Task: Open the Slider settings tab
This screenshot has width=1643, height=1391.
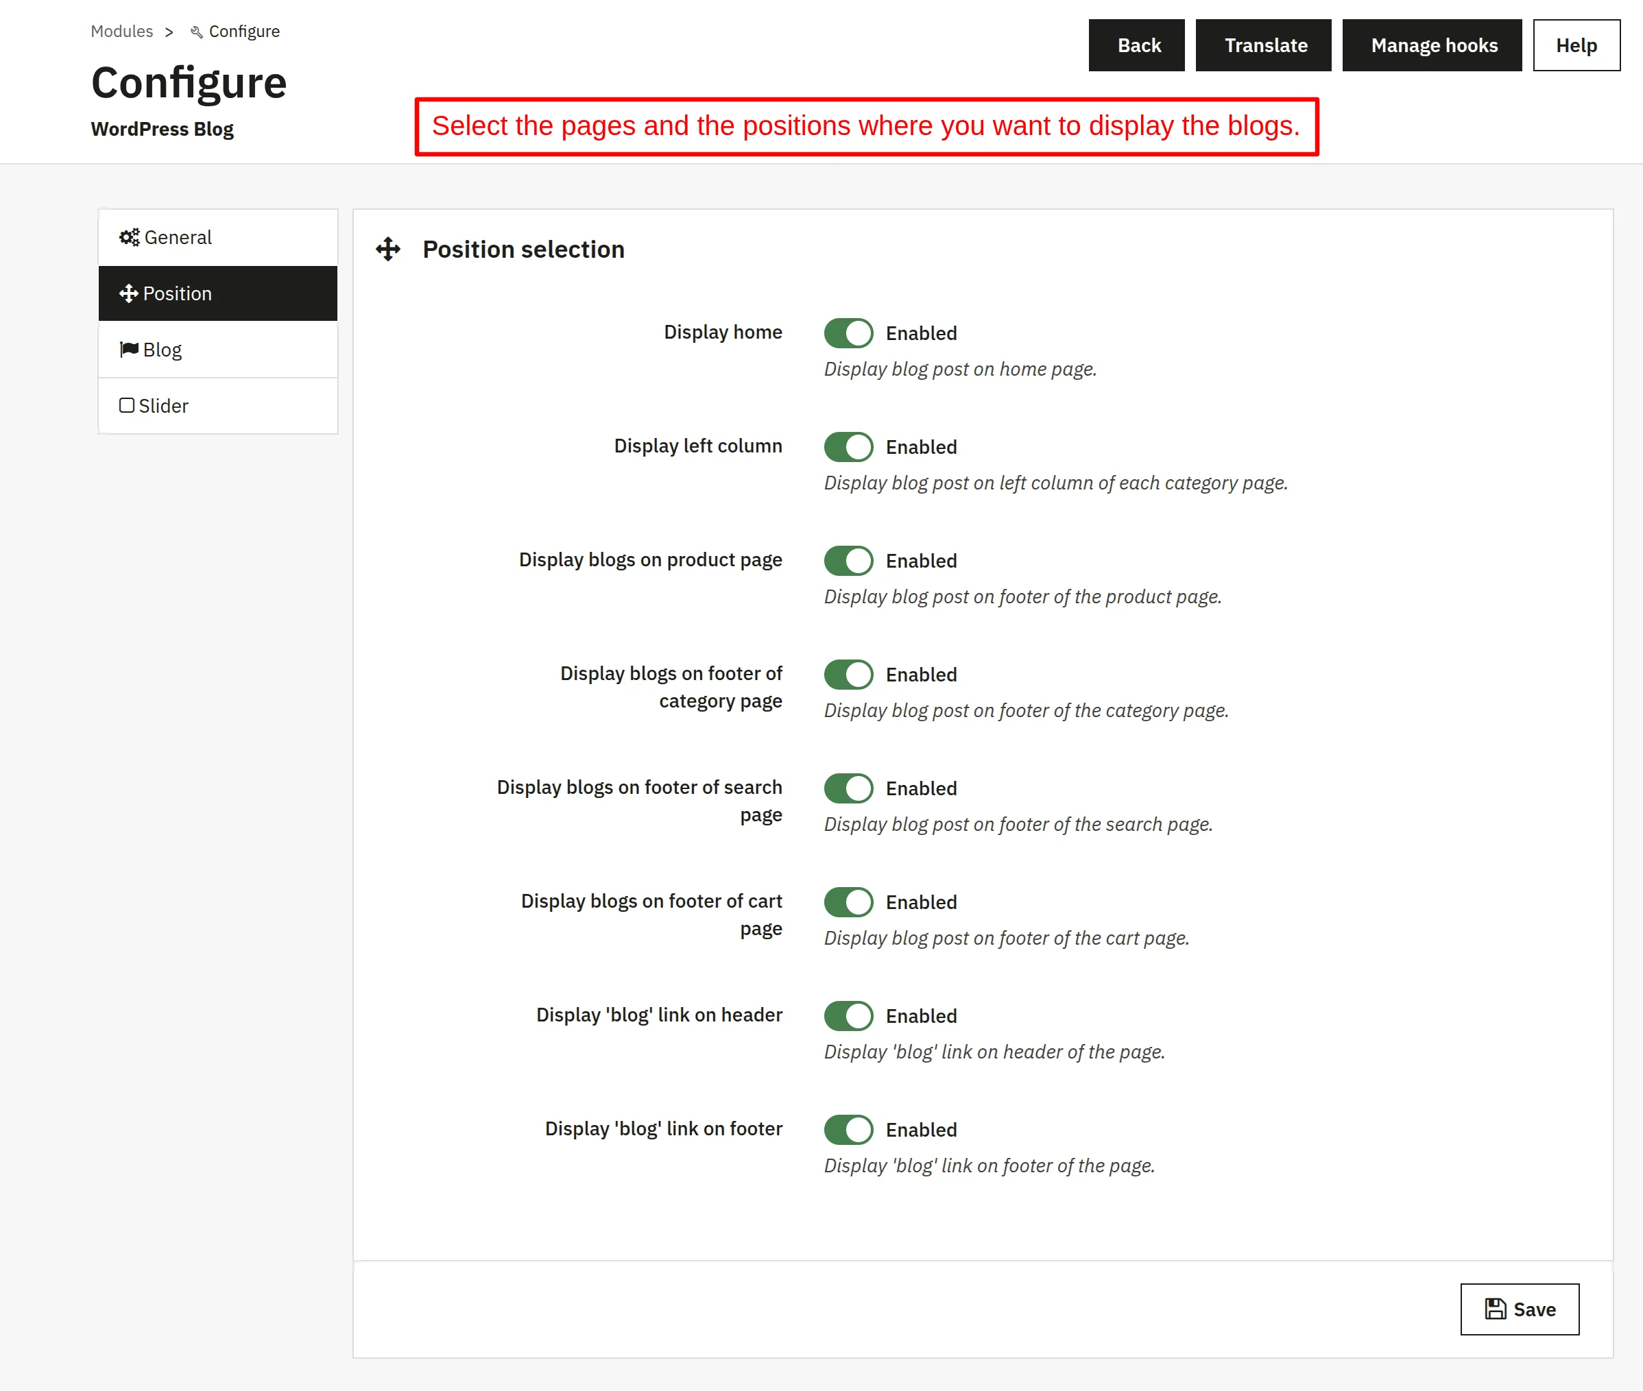Action: (217, 405)
